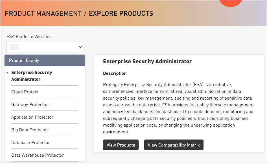Click the orange circle logo at top

(231, 2)
